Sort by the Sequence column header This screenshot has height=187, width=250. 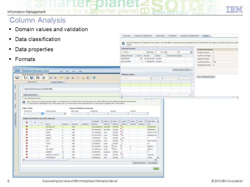(x=66, y=124)
